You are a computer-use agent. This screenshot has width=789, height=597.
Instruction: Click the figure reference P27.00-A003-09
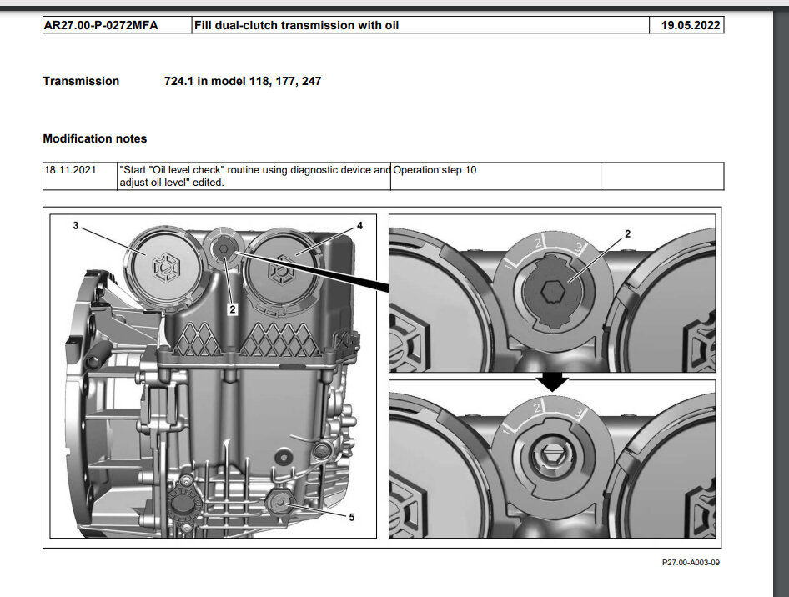[x=691, y=562]
